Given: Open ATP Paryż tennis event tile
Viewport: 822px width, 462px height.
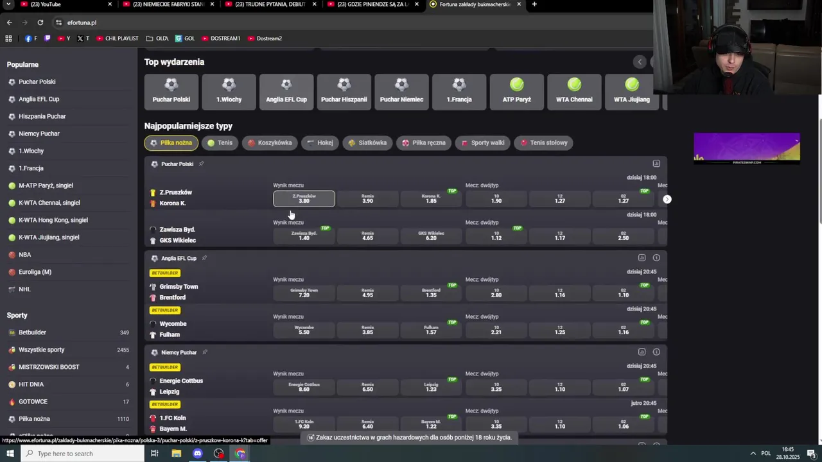Looking at the screenshot, I should (x=517, y=92).
